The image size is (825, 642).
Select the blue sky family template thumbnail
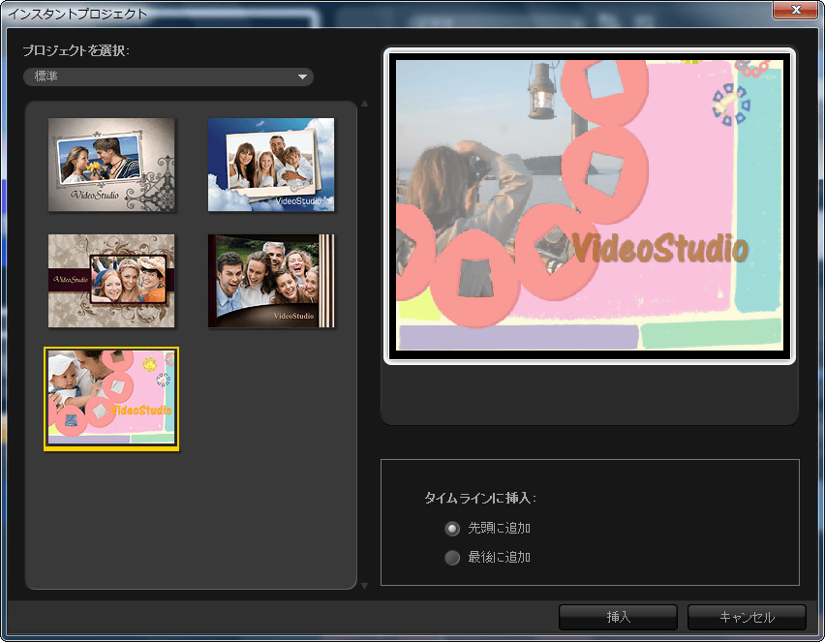click(x=271, y=165)
